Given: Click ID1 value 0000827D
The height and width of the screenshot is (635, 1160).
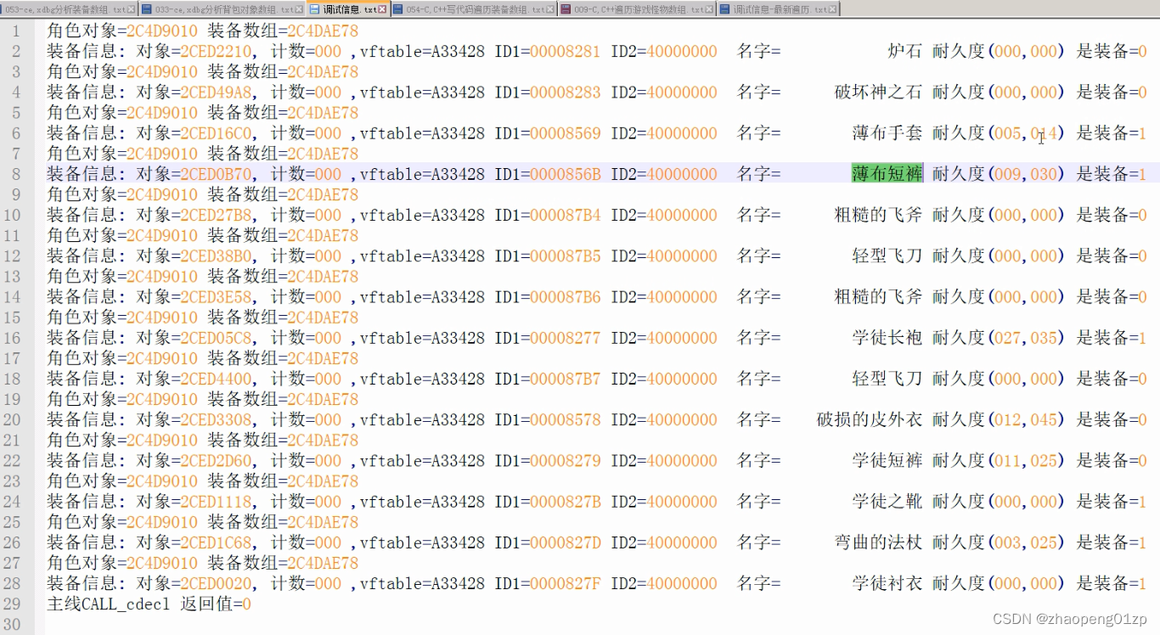Looking at the screenshot, I should [x=565, y=542].
